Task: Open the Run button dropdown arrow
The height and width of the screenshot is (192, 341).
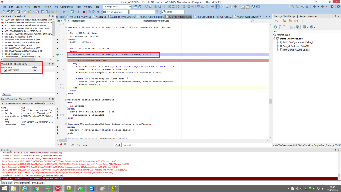Action: [x=68, y=12]
